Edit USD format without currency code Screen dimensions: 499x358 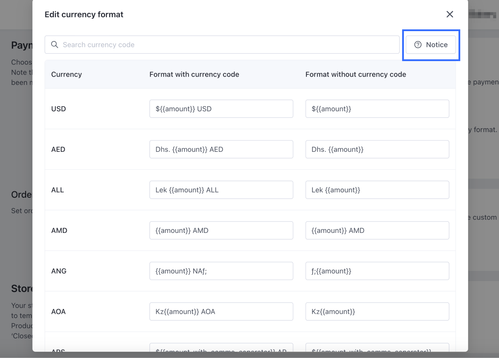(x=377, y=109)
